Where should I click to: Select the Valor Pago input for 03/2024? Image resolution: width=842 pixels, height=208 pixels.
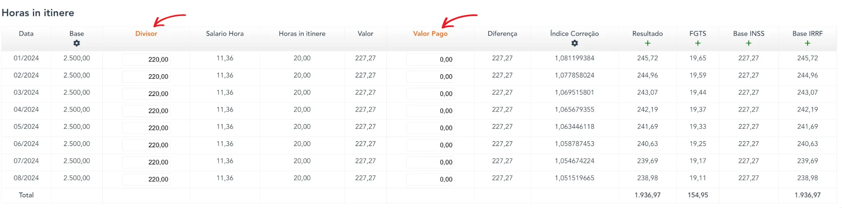pos(430,94)
